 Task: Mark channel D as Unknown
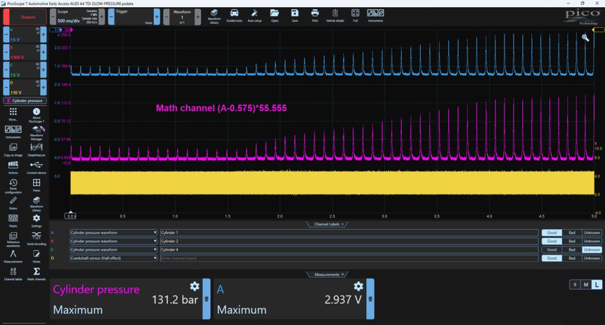coord(591,258)
